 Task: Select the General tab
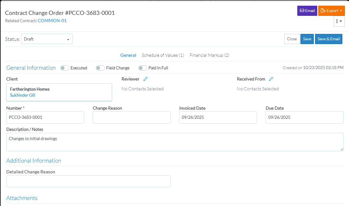pyautogui.click(x=128, y=55)
